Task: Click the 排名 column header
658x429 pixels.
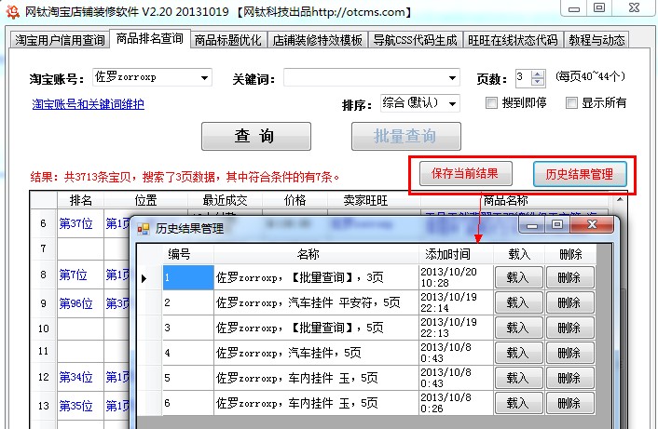Action: (80, 200)
